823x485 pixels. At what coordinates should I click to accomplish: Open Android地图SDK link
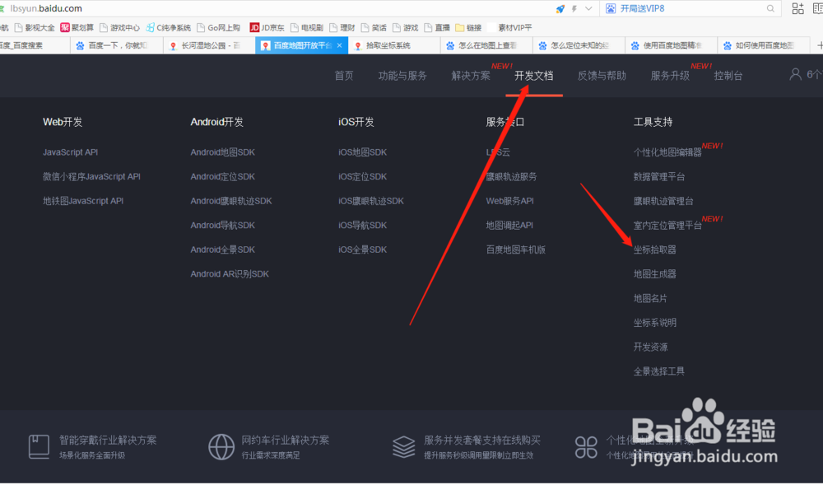point(222,152)
